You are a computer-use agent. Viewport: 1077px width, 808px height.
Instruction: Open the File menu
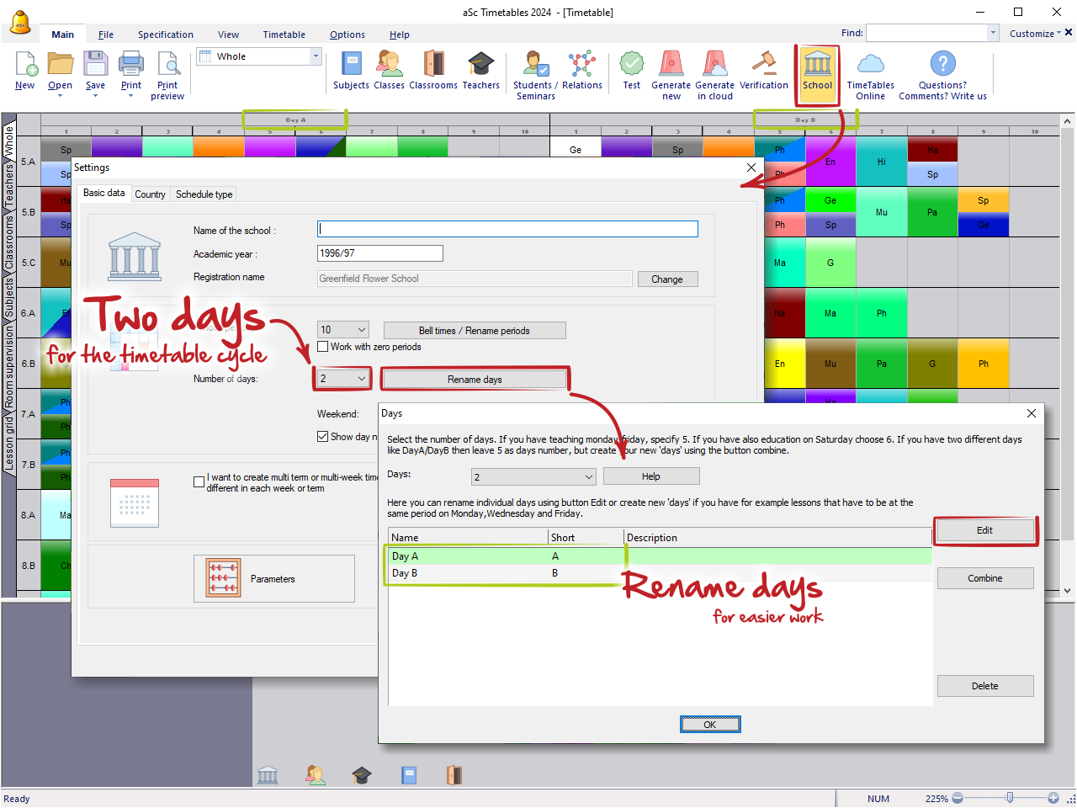[x=106, y=35]
